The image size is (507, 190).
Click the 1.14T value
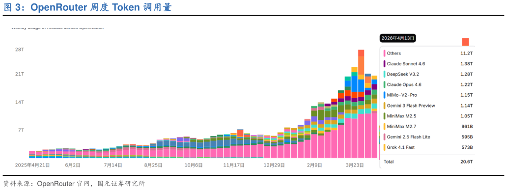coord(467,106)
